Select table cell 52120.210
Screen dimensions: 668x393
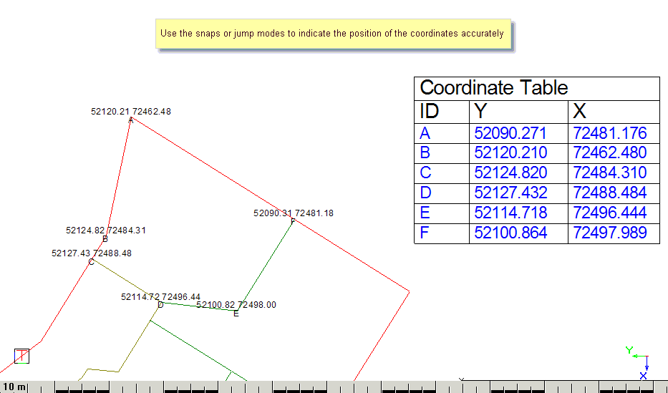518,153
